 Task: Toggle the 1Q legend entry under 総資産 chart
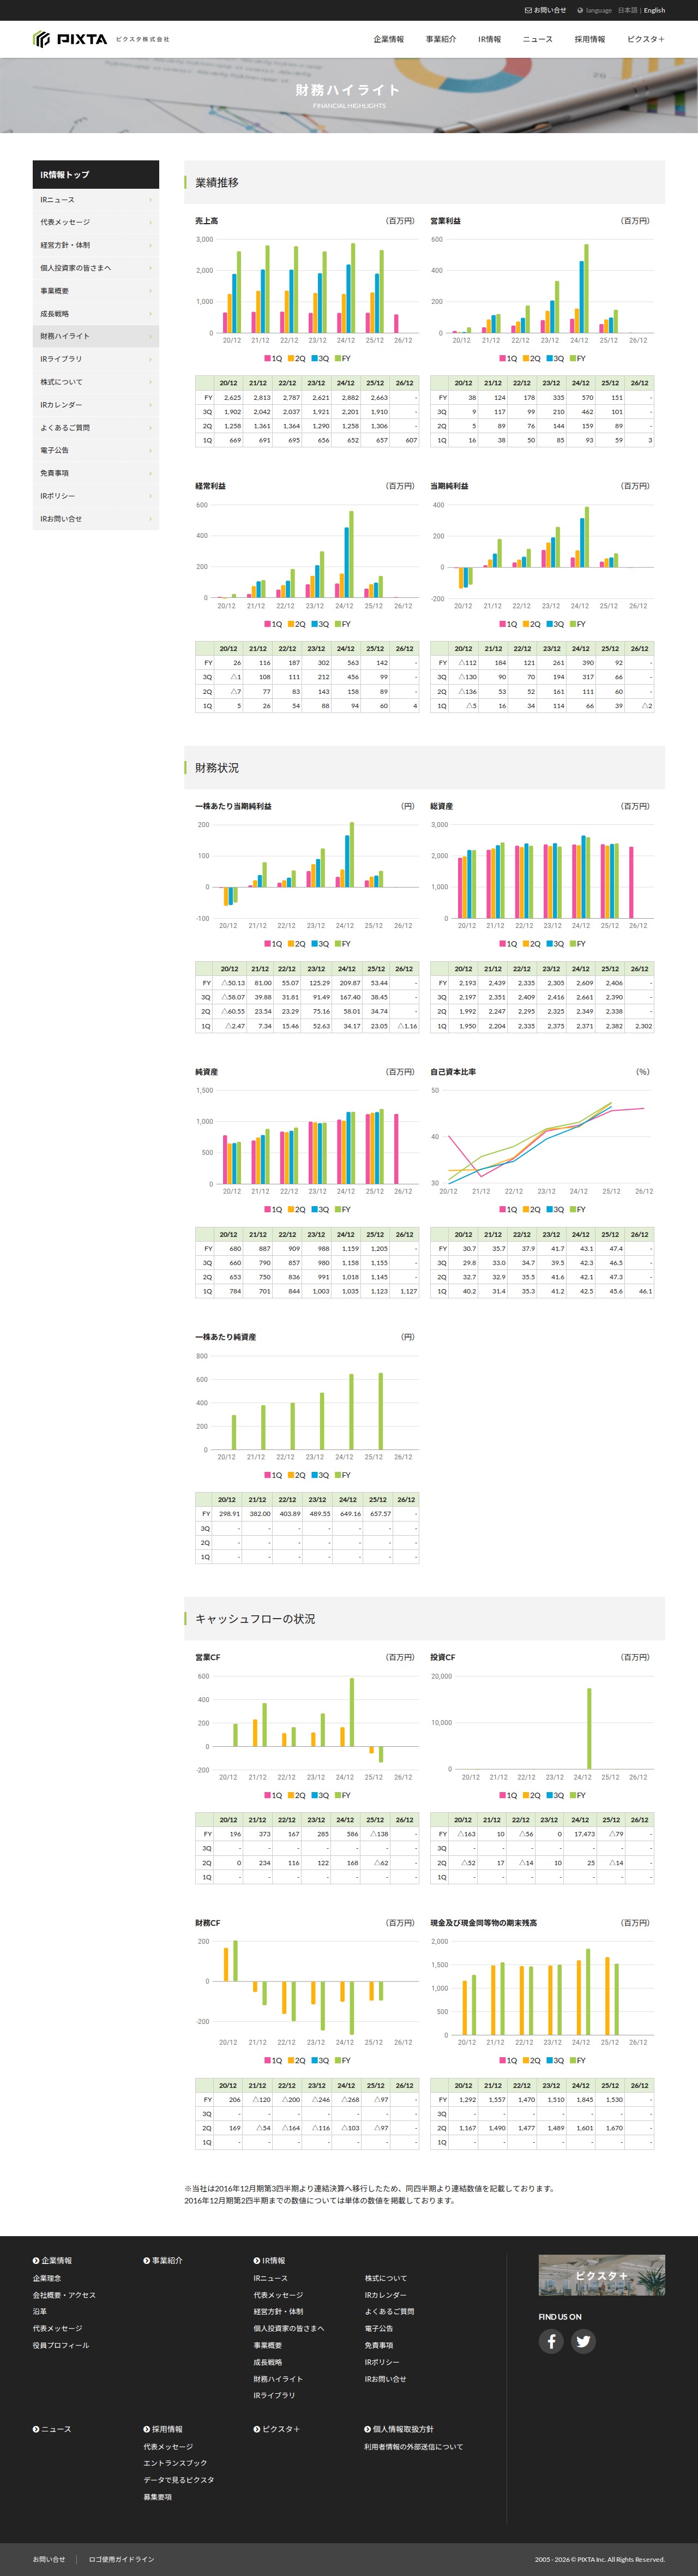tap(508, 944)
